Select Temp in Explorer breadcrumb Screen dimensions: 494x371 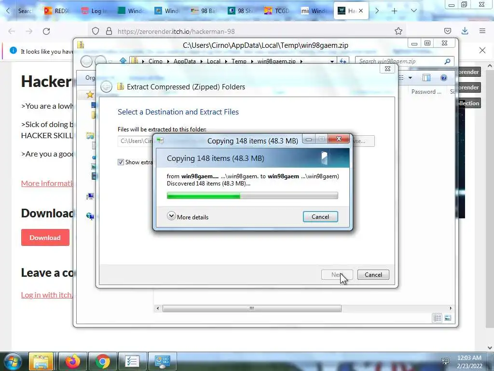[x=239, y=61]
